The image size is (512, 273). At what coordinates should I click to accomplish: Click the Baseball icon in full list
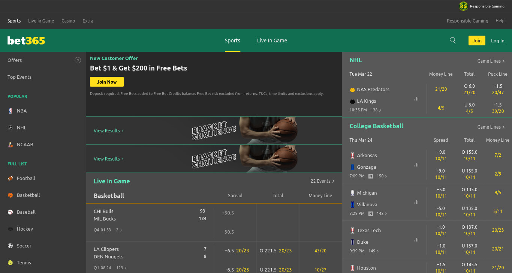pyautogui.click(x=10, y=212)
